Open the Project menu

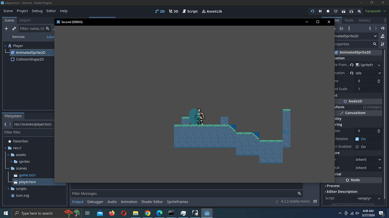coord(22,11)
